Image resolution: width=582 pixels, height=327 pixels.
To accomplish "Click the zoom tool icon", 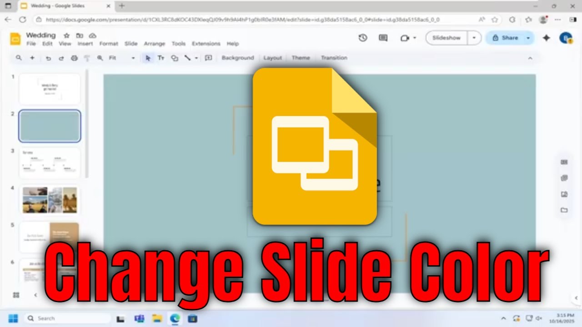I will [x=100, y=58].
